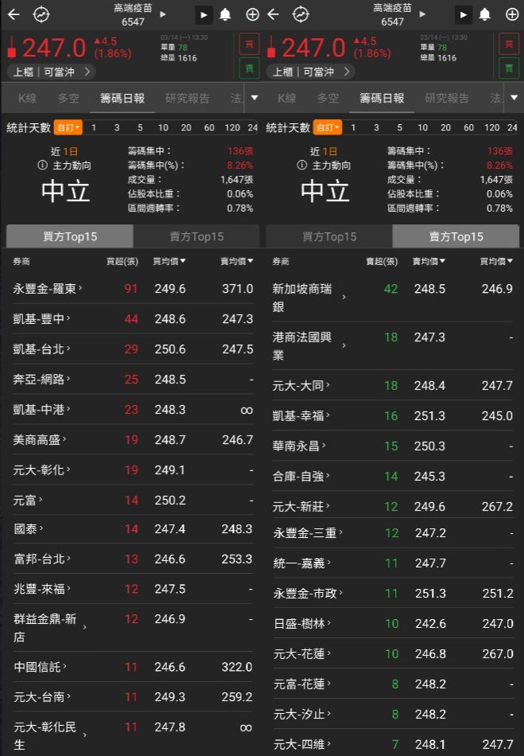
Task: Open the 上櫃｜可當沖 pill on the sellers screen
Action: 311,72
